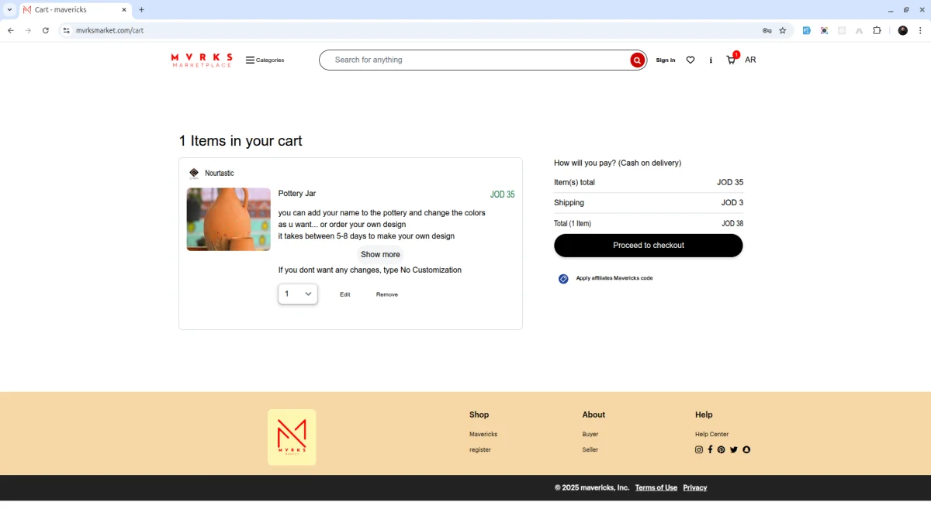Switch language with the AR link

(750, 60)
